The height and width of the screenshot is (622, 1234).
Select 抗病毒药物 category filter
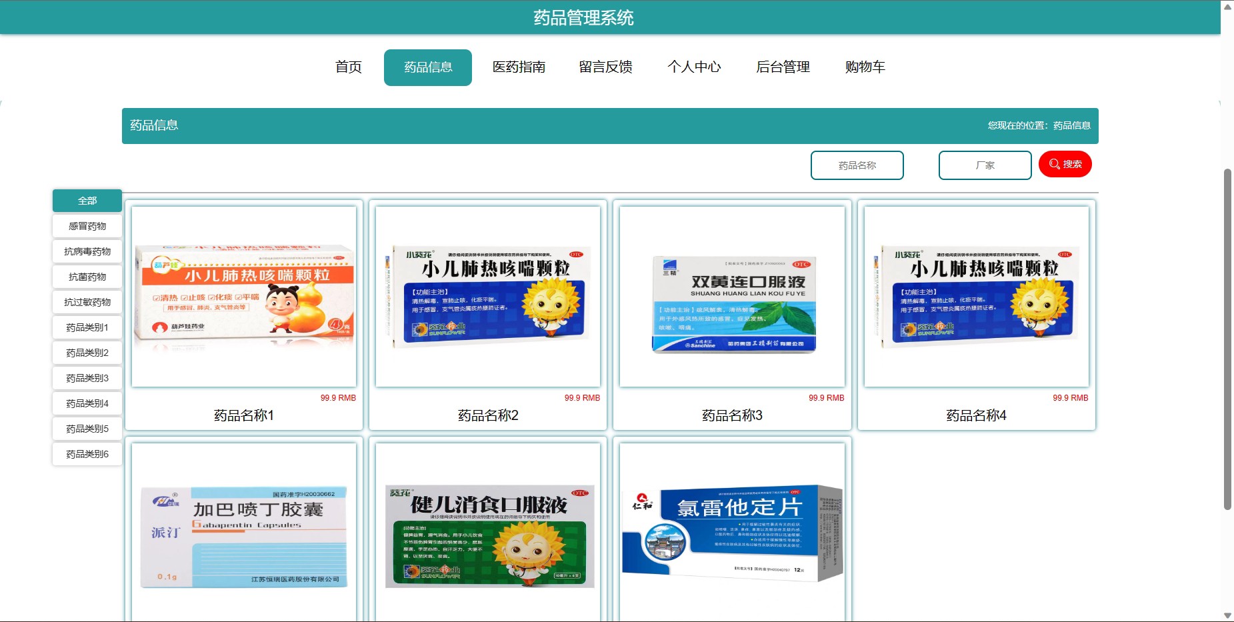pyautogui.click(x=87, y=251)
